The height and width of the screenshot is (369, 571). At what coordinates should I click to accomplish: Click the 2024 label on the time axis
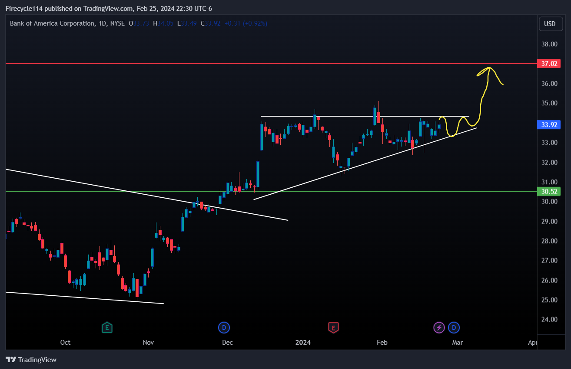[x=303, y=343]
